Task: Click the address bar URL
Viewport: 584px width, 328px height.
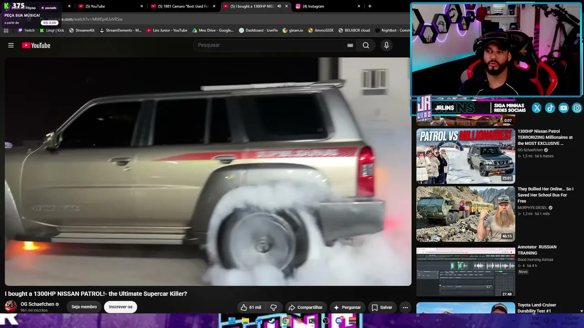Action: click(85, 19)
